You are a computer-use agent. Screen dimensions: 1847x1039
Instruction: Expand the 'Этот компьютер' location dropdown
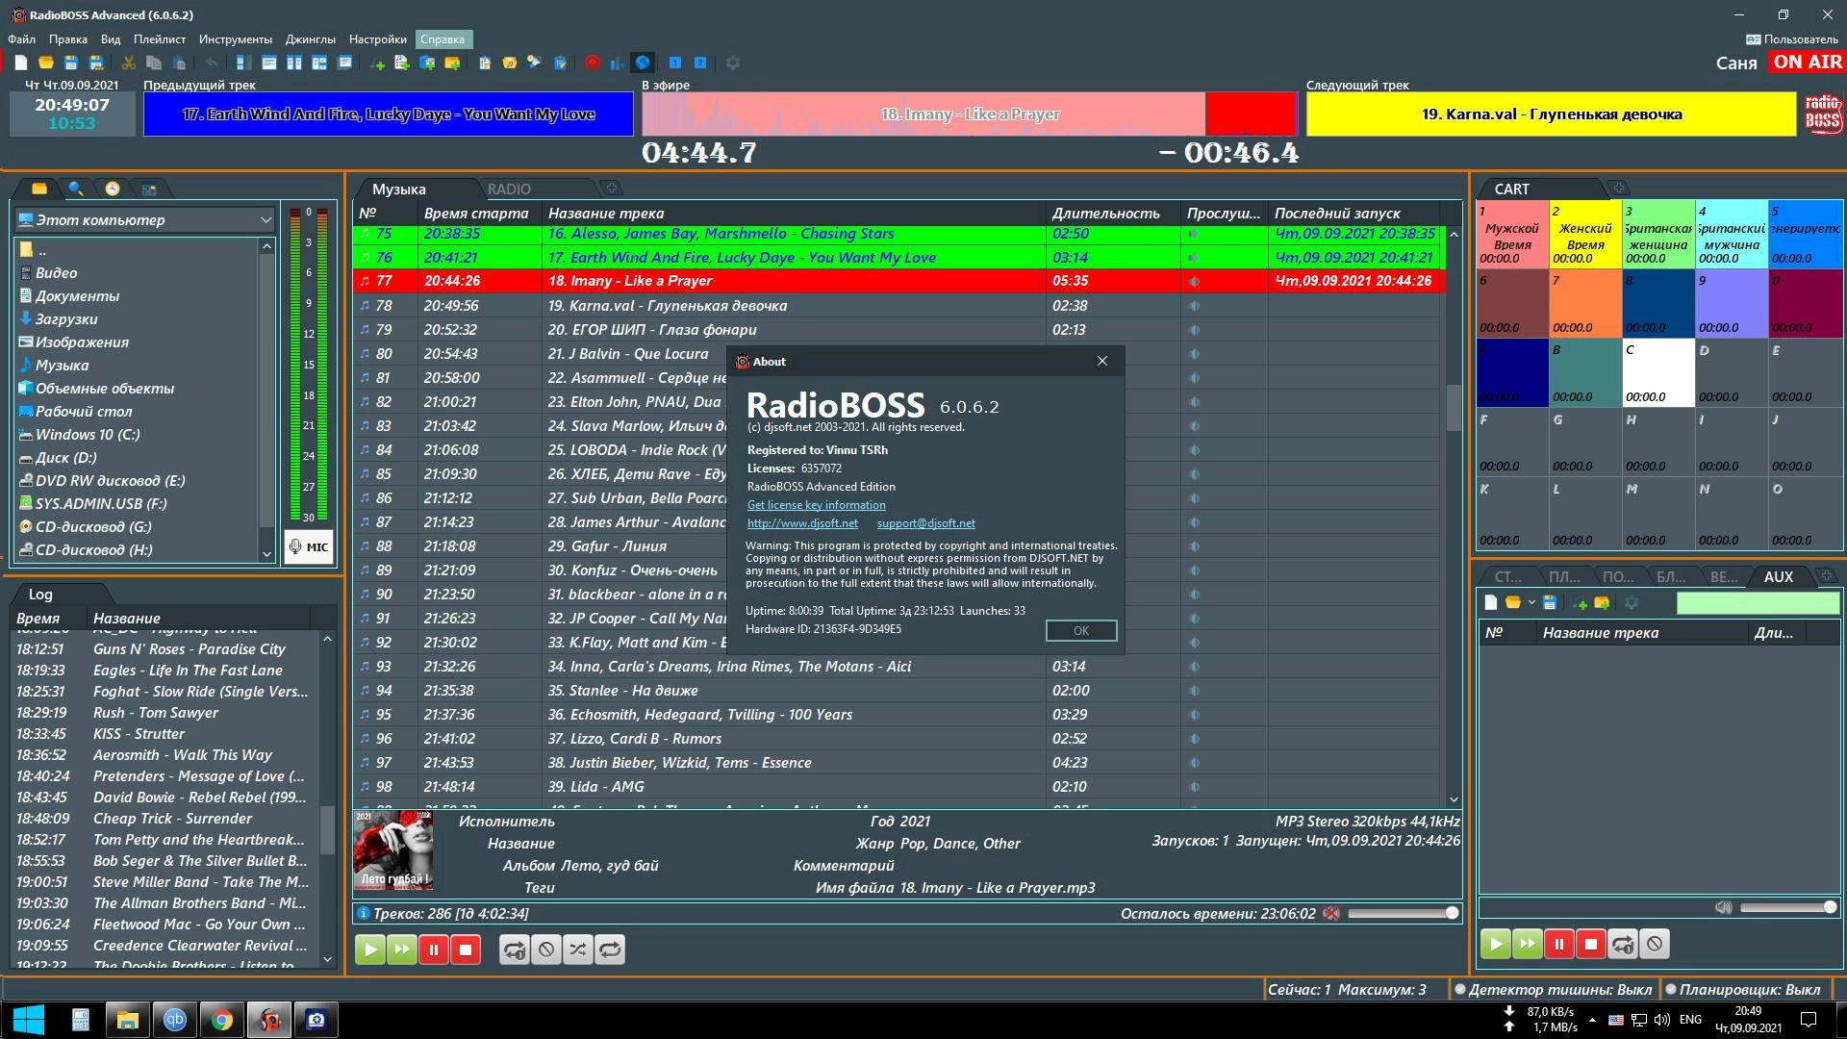(x=266, y=220)
